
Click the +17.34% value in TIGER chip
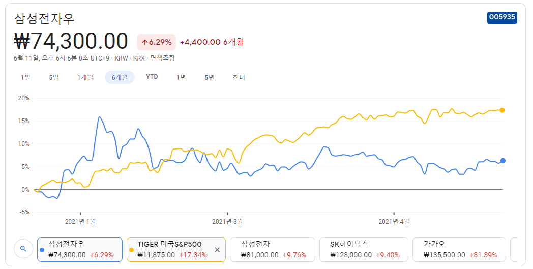click(x=193, y=255)
